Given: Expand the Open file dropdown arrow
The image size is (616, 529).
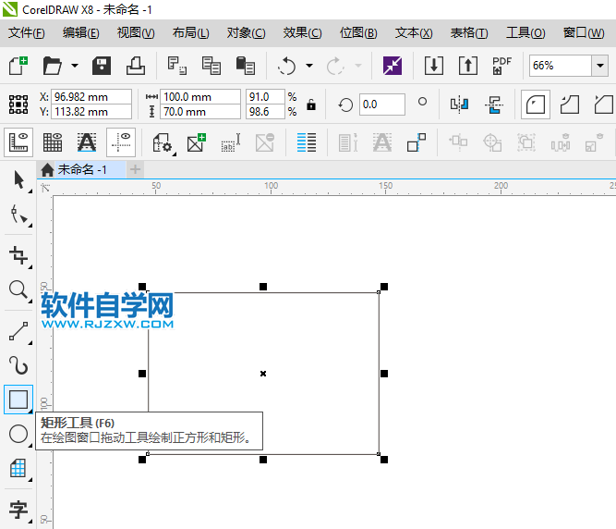Looking at the screenshot, I should [x=75, y=66].
